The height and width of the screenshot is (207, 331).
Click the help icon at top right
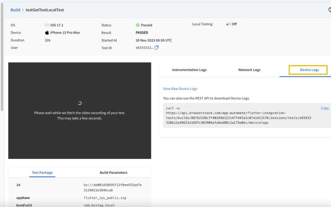coord(330,10)
